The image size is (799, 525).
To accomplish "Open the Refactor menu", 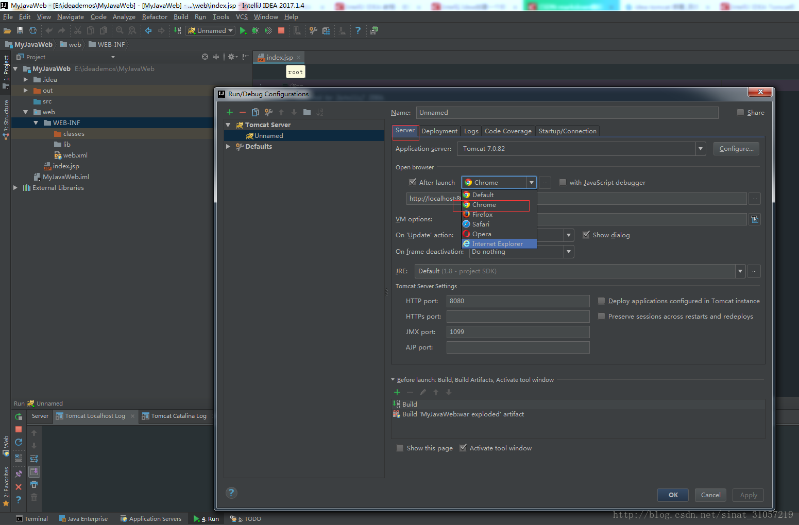I will click(155, 17).
